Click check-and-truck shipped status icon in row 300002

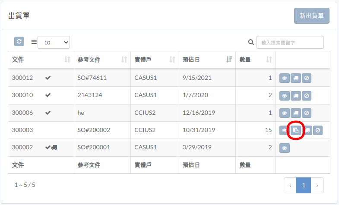[x=51, y=147]
